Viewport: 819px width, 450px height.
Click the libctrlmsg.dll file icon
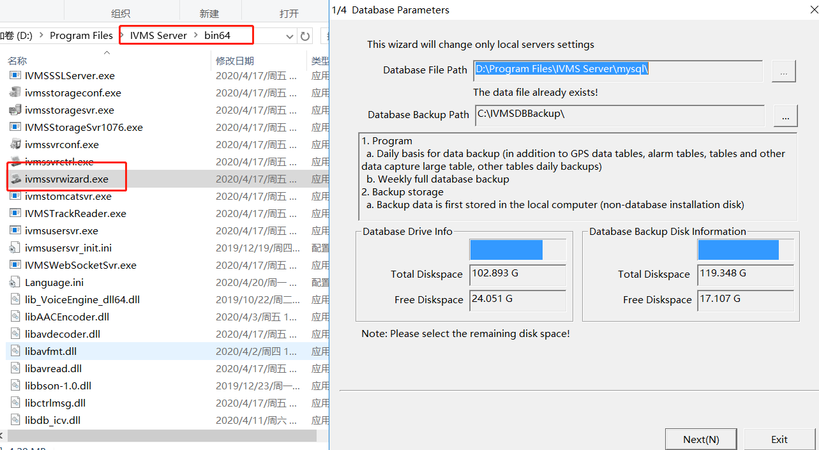coord(15,403)
